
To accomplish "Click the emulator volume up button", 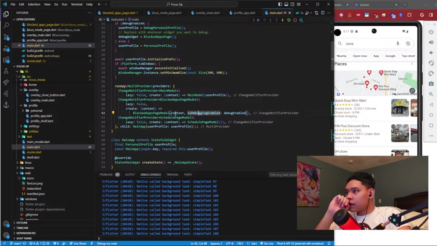I will (431, 42).
